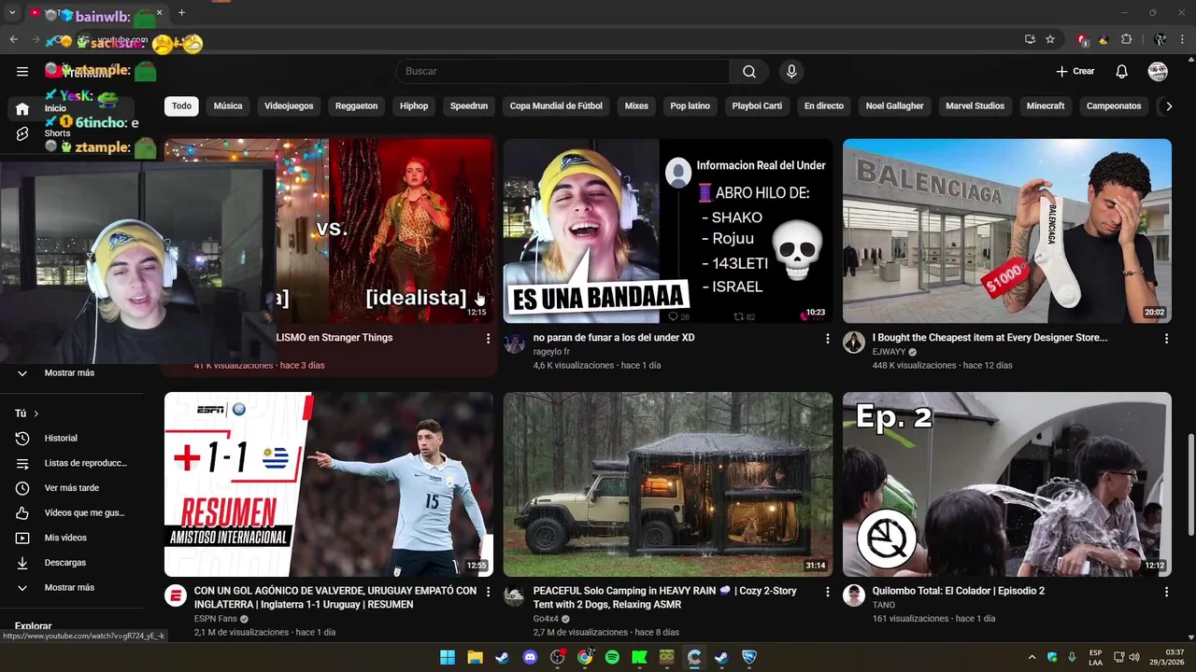This screenshot has width=1196, height=672.
Task: Open options for the rageylo fr video
Action: coord(827,339)
